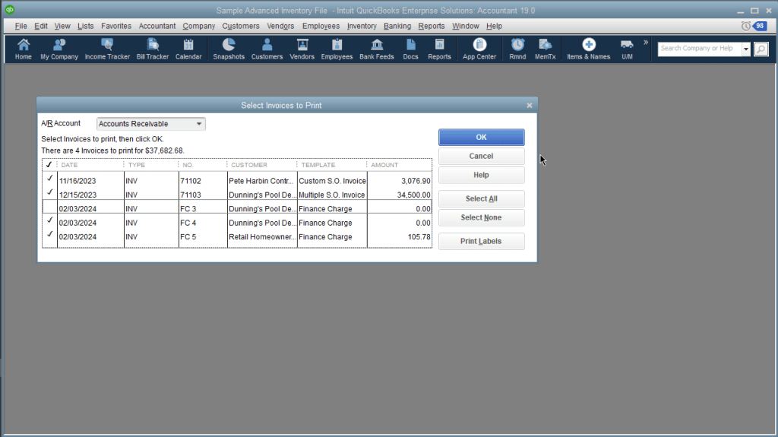Open the Banking menu
Viewport: 778px width, 437px height.
(397, 26)
